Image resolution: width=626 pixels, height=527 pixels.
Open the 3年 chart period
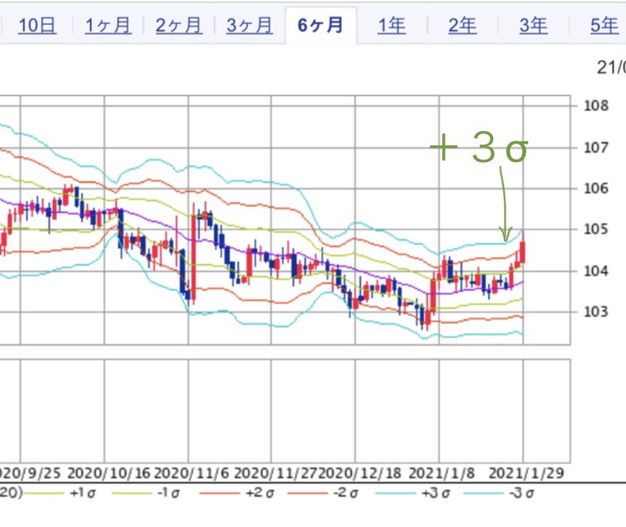click(533, 25)
